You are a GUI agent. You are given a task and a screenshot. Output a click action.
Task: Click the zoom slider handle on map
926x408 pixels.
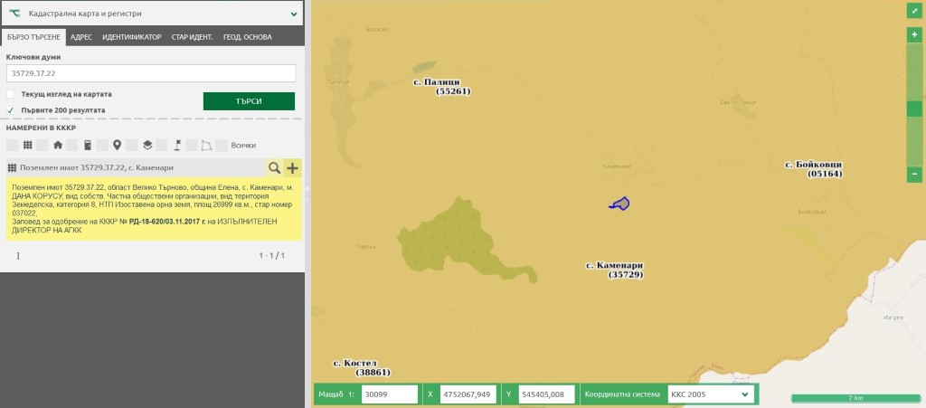tap(914, 109)
